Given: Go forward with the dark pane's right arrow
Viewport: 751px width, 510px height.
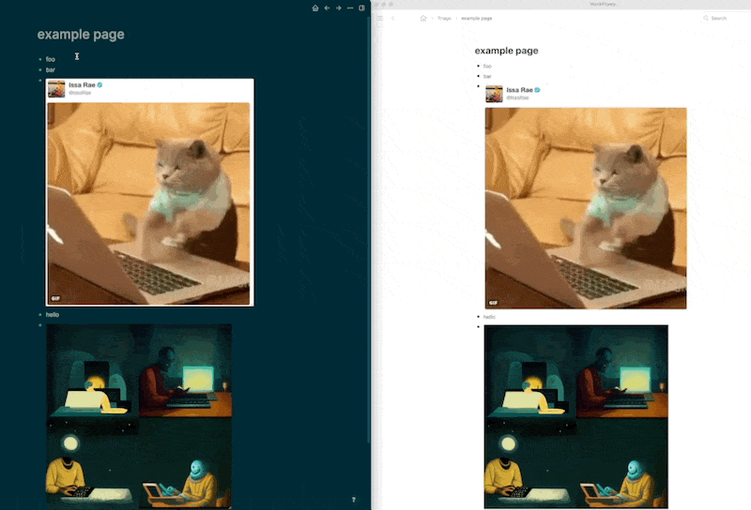Looking at the screenshot, I should [339, 7].
